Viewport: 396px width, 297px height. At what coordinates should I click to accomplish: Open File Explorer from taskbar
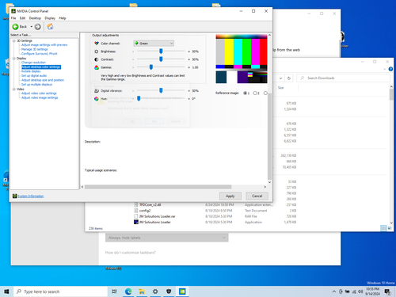[x=142, y=291]
